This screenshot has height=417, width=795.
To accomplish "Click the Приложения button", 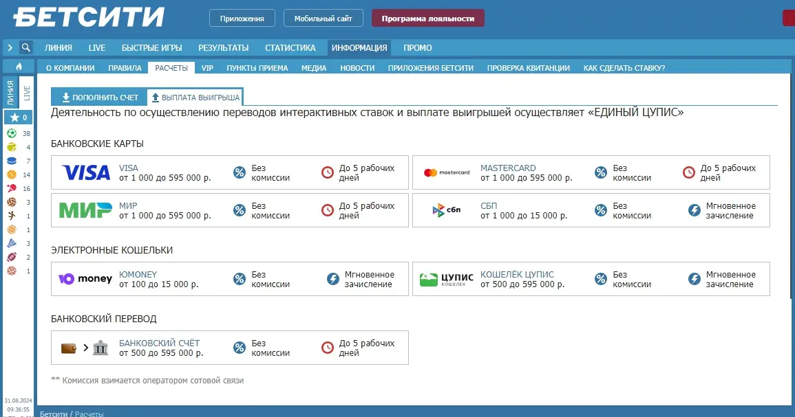I will pyautogui.click(x=242, y=19).
